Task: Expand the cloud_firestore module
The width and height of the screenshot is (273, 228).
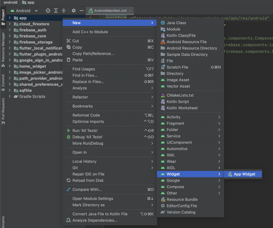Action: coord(10,24)
